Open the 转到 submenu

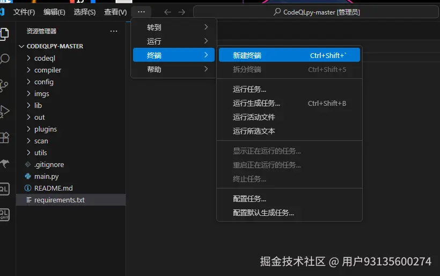174,27
